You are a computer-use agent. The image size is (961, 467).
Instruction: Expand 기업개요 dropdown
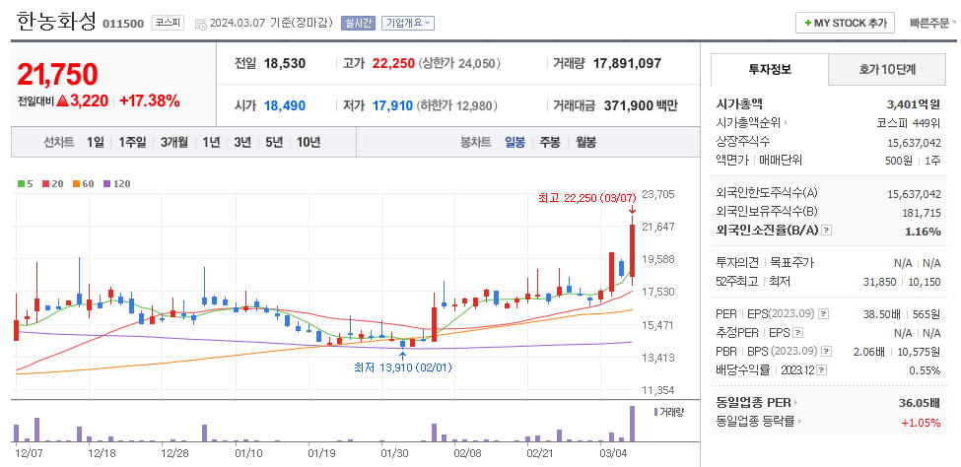pyautogui.click(x=408, y=24)
